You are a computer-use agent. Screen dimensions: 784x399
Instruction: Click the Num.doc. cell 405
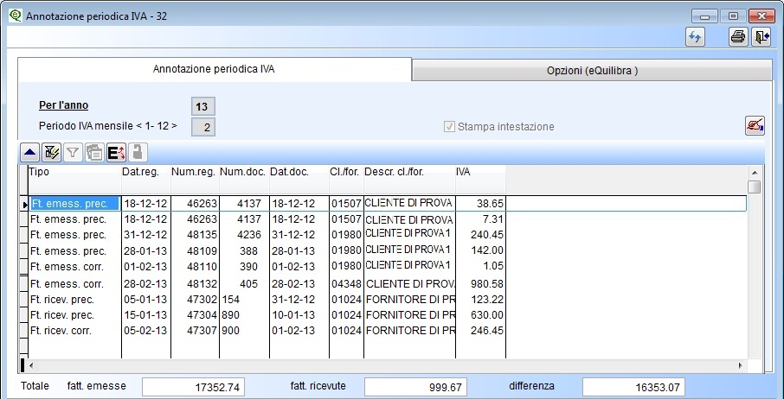click(x=245, y=284)
